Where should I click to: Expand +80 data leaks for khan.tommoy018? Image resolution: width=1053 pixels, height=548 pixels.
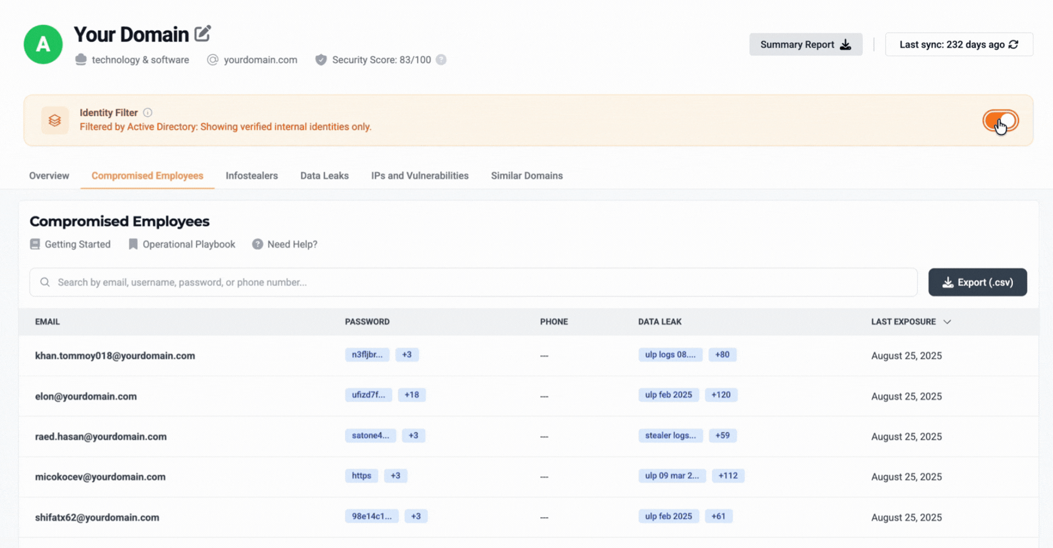tap(722, 355)
